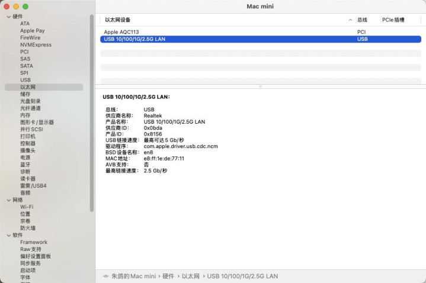The image size is (426, 283).
Task: Select 并行 SCSI sidebar entry
Action: (x=31, y=130)
